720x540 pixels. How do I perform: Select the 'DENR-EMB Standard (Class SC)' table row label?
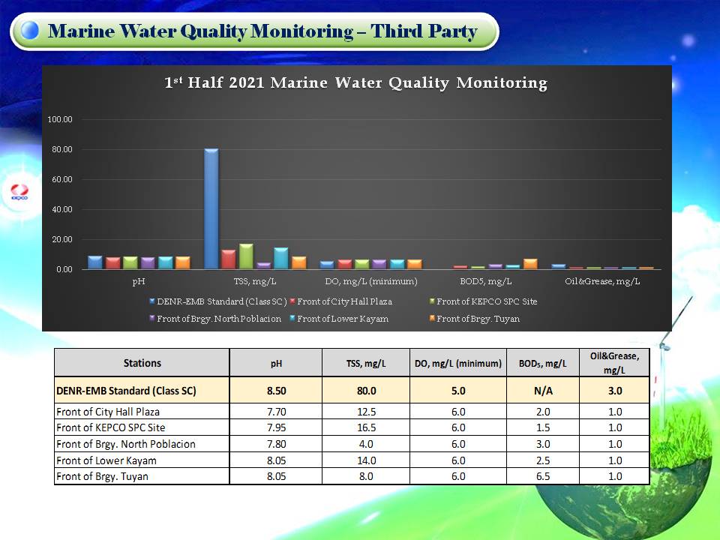tap(126, 391)
